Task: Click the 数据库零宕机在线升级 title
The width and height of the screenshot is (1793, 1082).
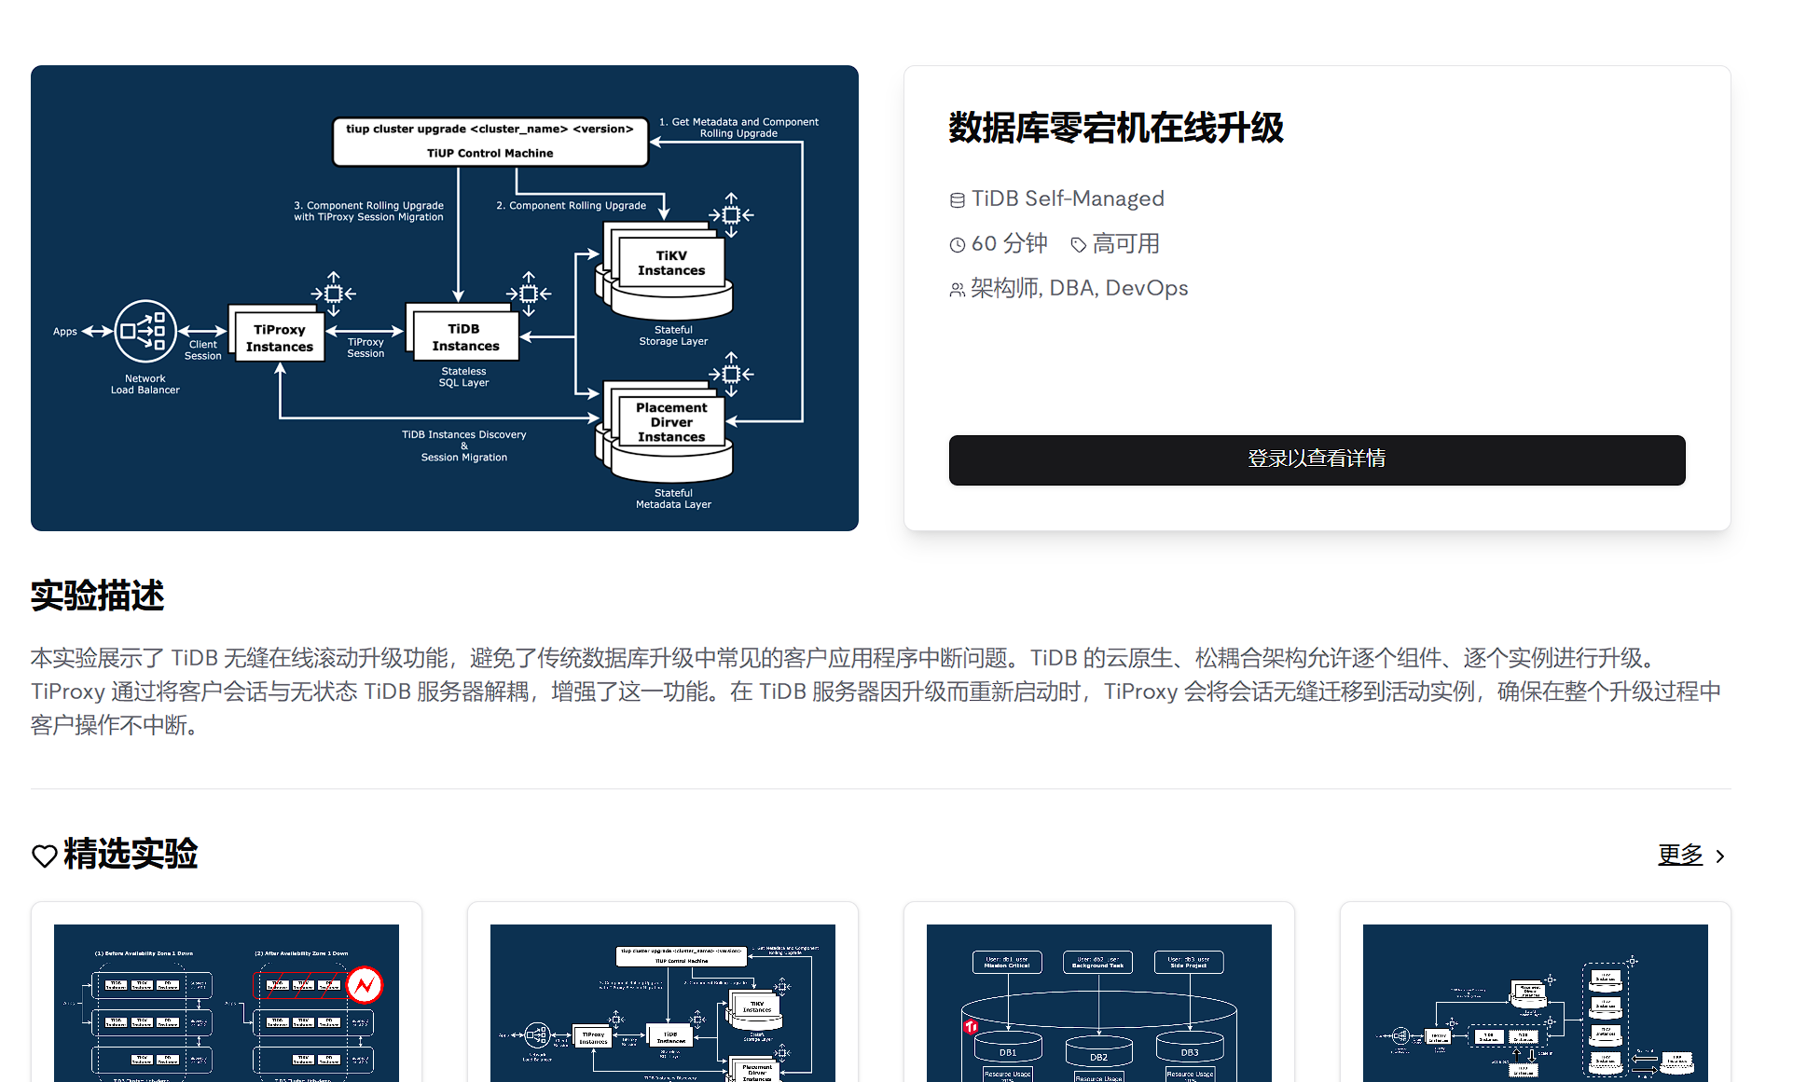Action: (x=1116, y=128)
